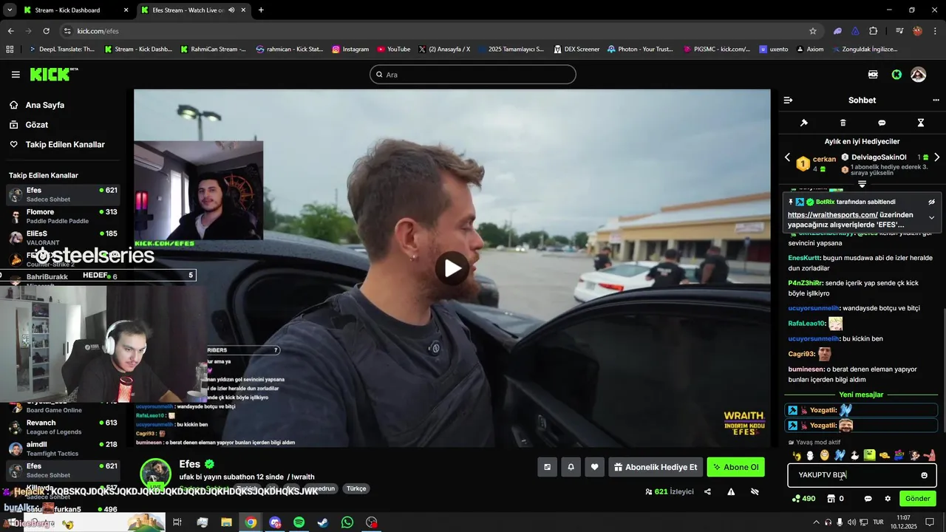
Task: Open a new browser tab
Action: 261,10
